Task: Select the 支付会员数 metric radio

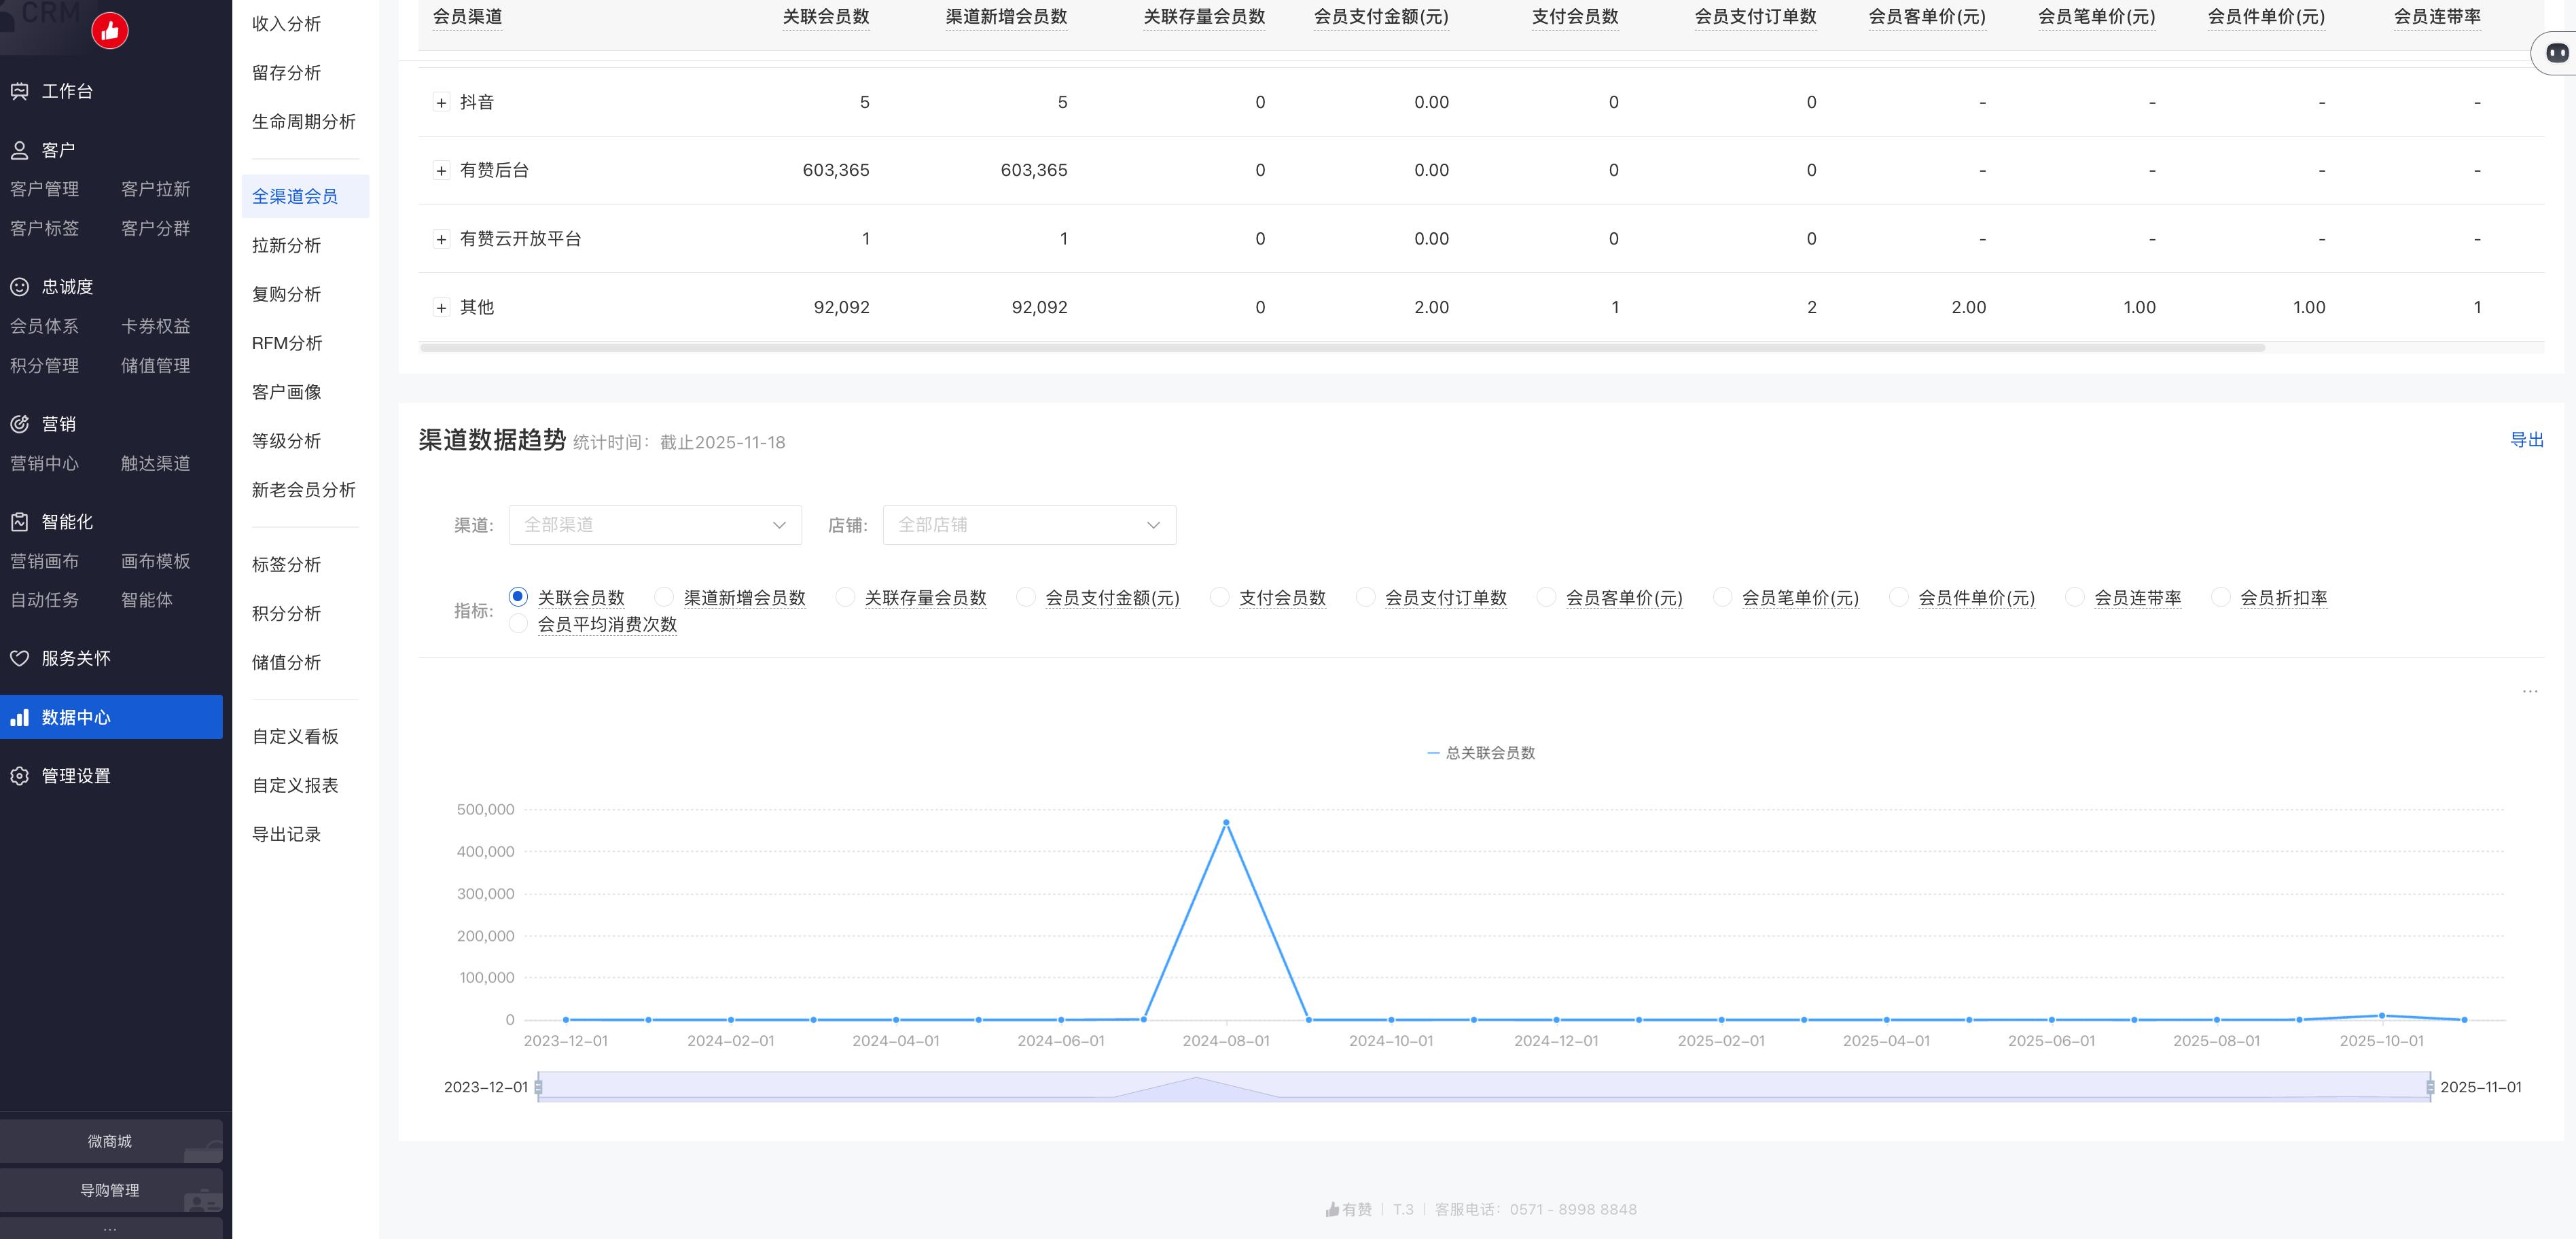Action: click(1219, 597)
